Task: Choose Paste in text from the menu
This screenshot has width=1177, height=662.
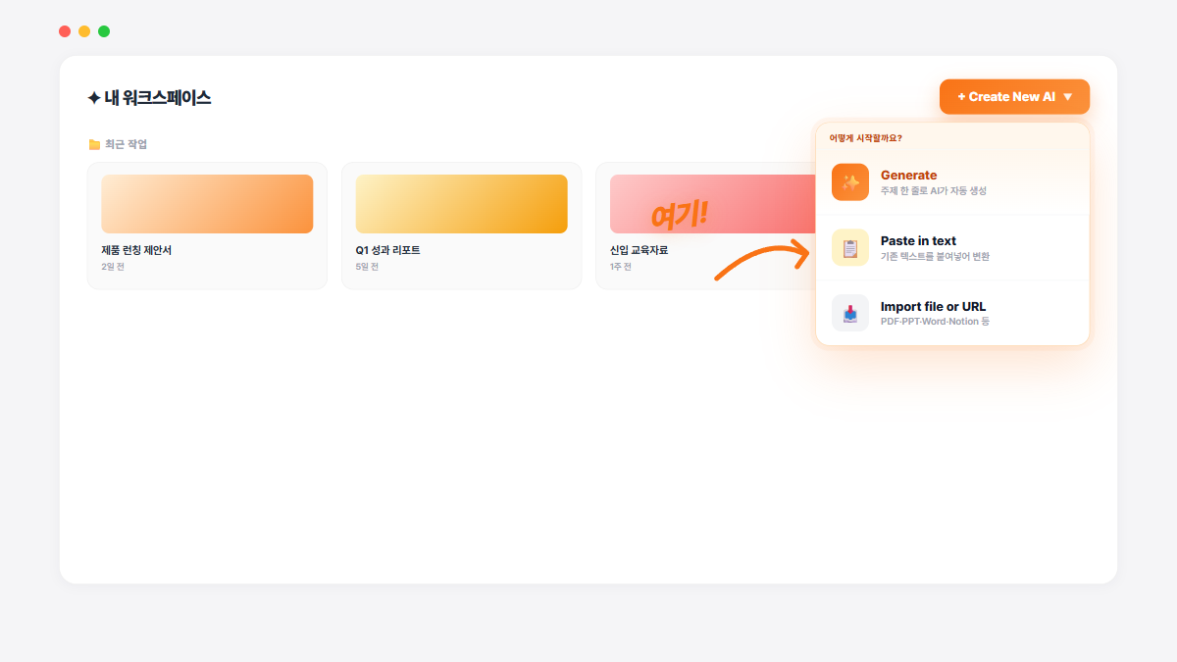Action: click(952, 248)
